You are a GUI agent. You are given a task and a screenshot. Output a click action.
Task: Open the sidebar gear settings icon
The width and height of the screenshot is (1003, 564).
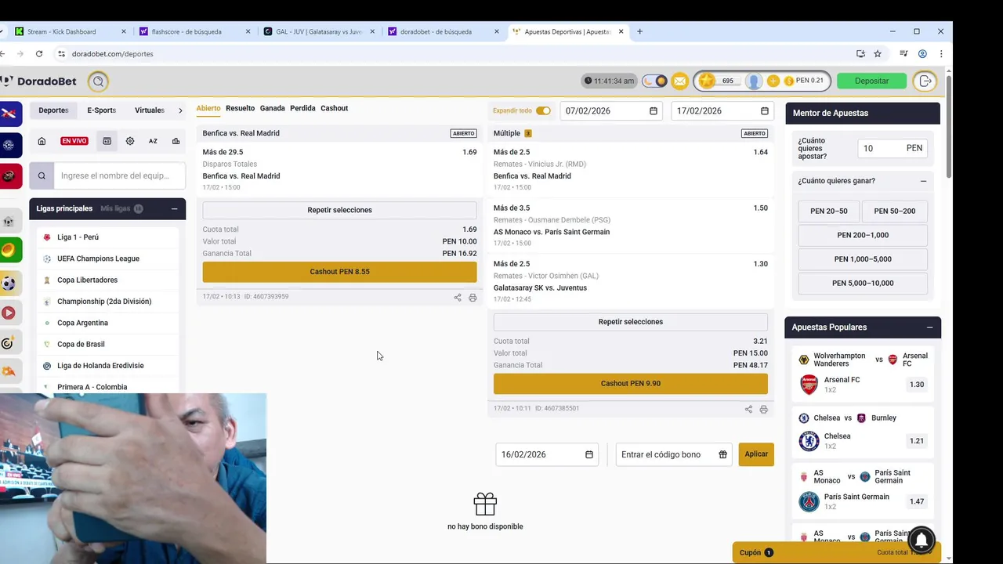130,141
